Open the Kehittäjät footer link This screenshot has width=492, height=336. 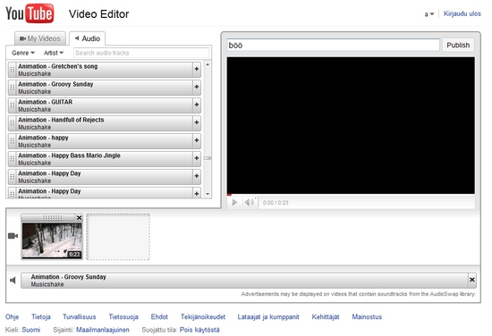(326, 317)
